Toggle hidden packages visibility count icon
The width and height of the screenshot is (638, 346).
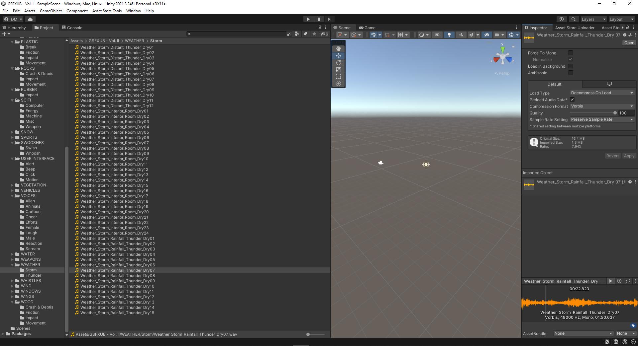(324, 34)
